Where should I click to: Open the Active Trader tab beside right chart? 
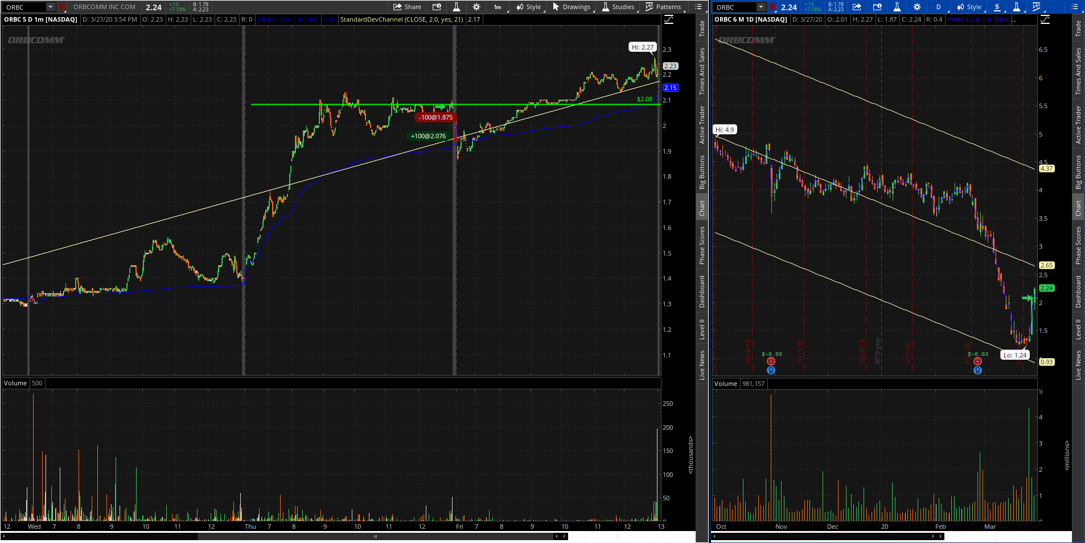point(1078,125)
